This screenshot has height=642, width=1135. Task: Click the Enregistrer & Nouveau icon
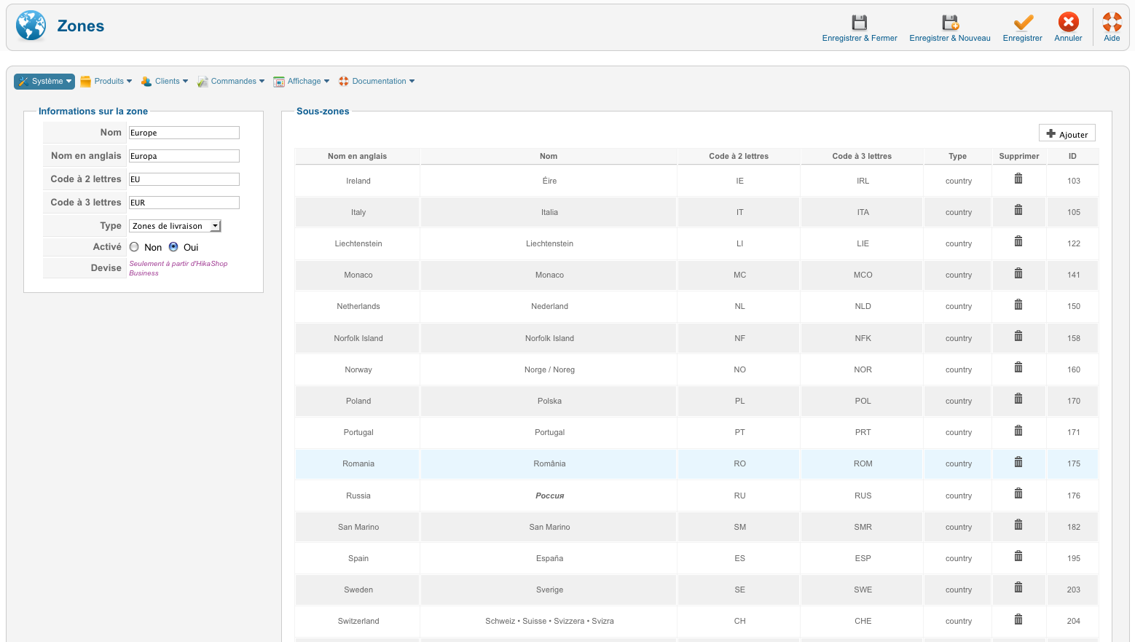(950, 23)
